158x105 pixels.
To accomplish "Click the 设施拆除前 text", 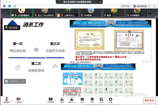I will 36,71.
